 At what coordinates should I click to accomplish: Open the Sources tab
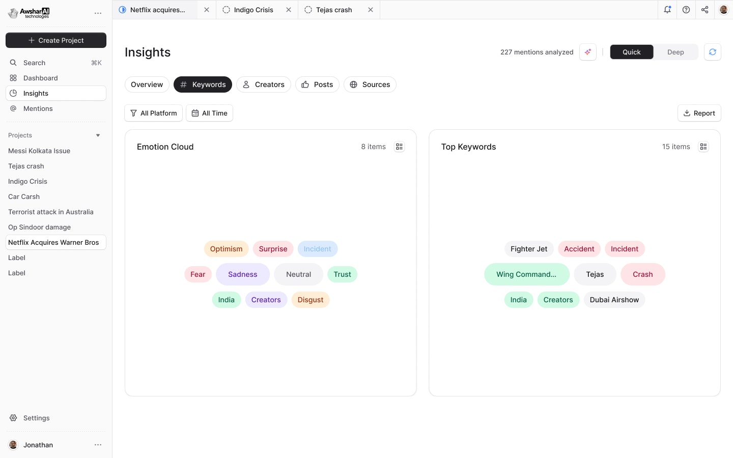[x=370, y=84]
